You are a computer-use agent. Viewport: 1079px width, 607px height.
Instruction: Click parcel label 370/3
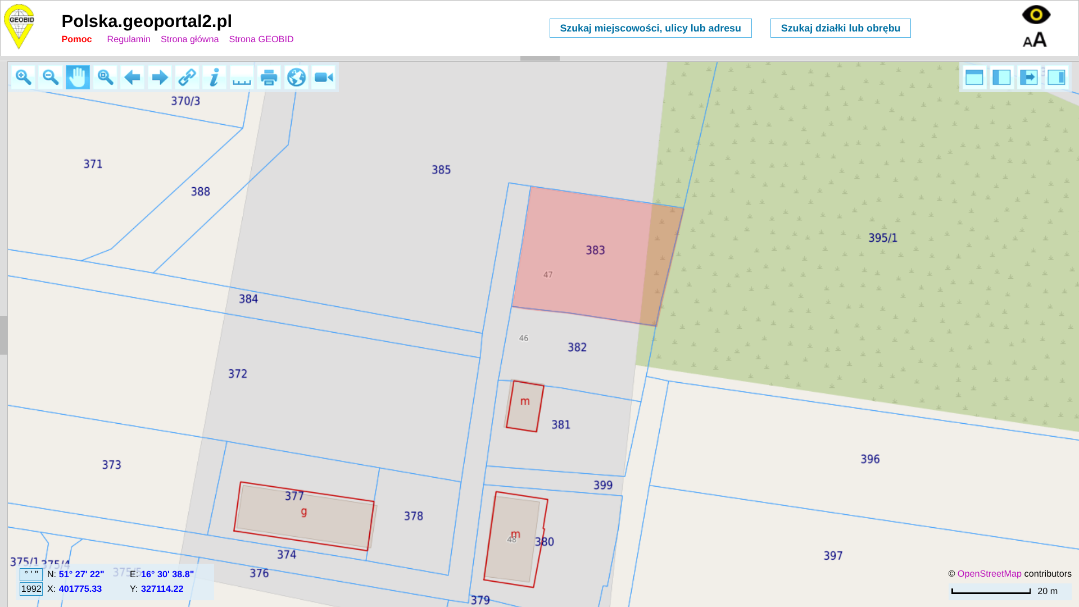tap(185, 101)
